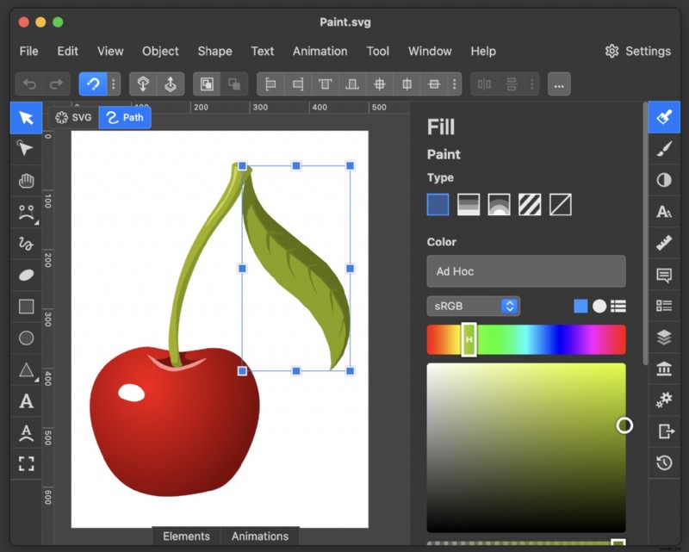The width and height of the screenshot is (689, 552).
Task: Open the Typography panel using the Aa icon
Action: point(663,211)
